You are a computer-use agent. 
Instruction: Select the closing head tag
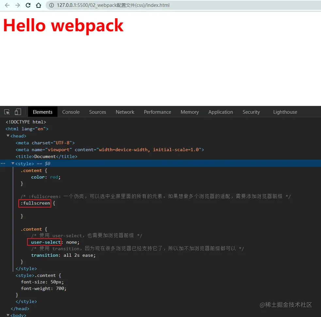20,309
